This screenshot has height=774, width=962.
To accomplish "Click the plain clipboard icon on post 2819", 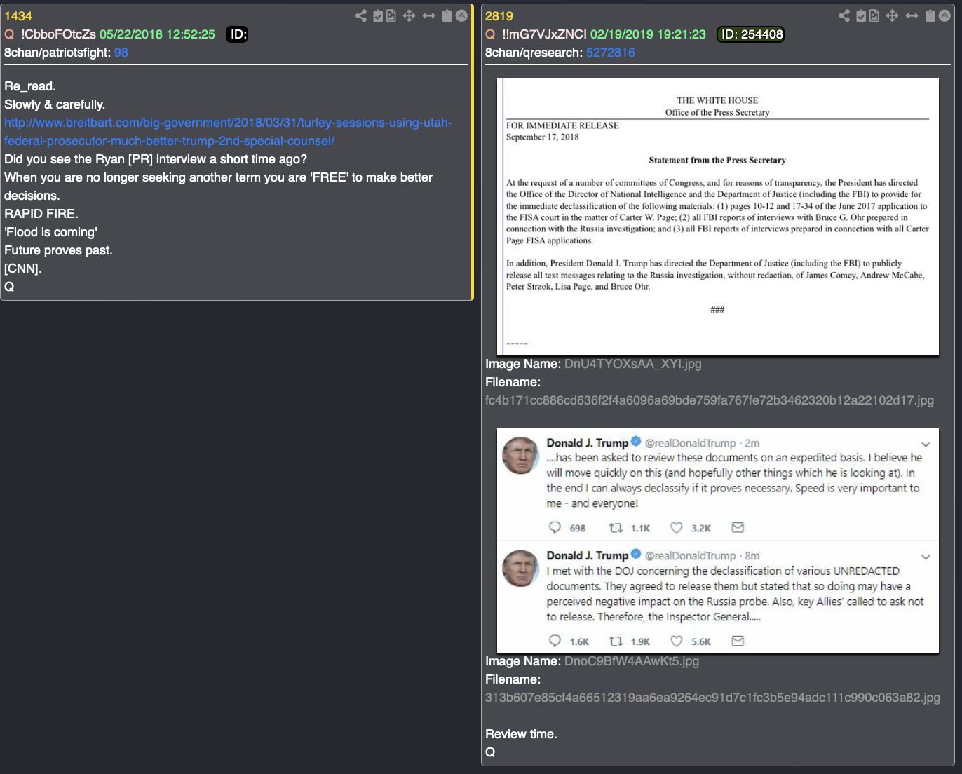I will pos(930,15).
